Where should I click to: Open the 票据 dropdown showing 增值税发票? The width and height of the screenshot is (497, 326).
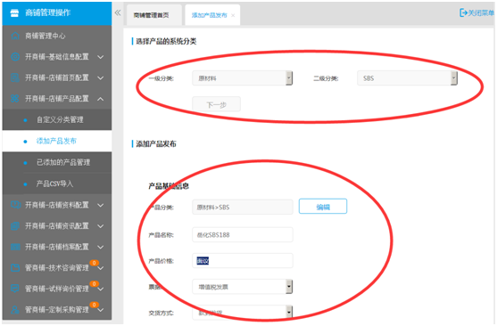point(242,287)
